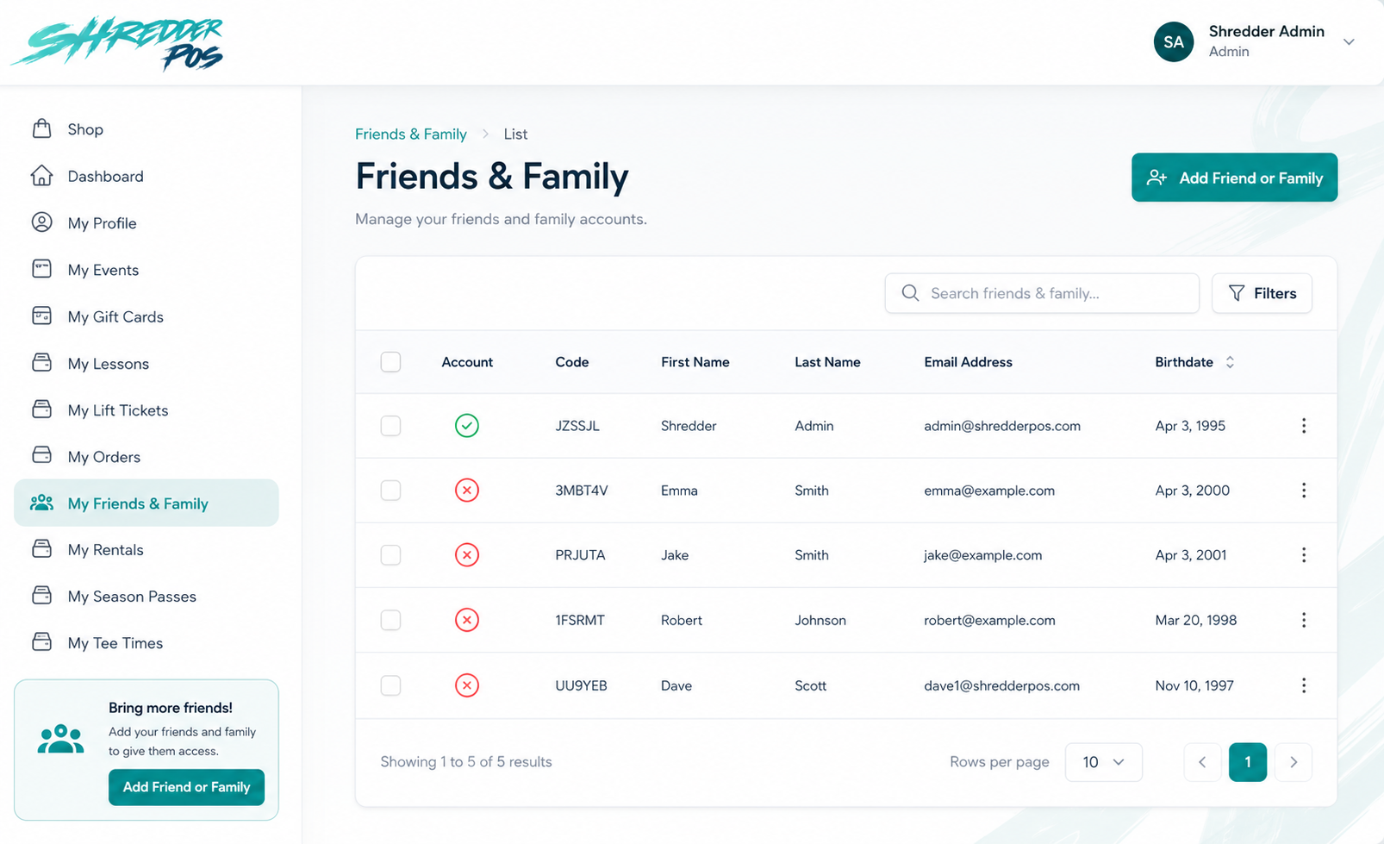Navigate to My Gift Cards

tap(147, 316)
